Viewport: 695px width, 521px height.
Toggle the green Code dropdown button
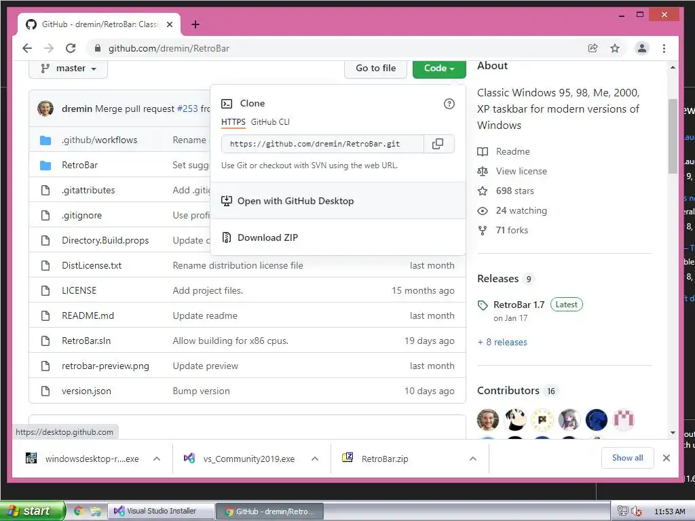(x=439, y=69)
